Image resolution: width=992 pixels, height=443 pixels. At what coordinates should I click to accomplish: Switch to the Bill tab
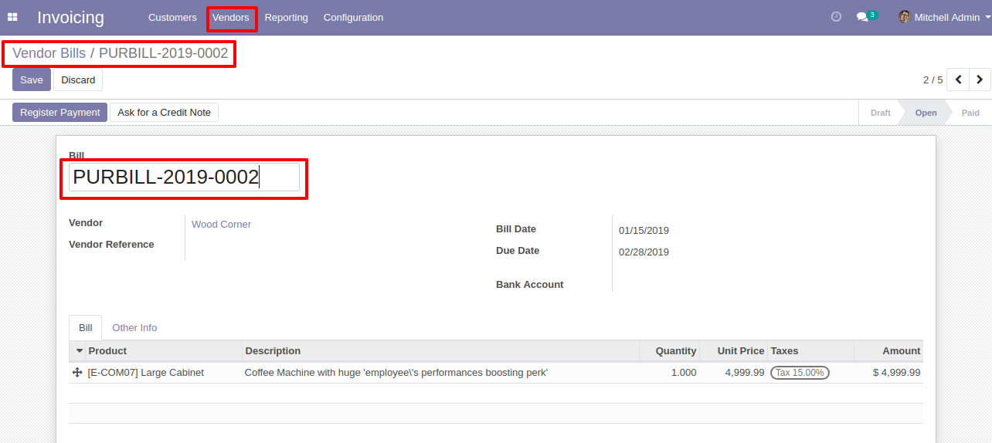click(x=85, y=328)
